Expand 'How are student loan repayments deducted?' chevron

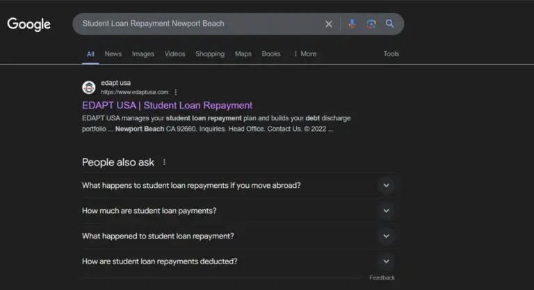[x=386, y=261]
